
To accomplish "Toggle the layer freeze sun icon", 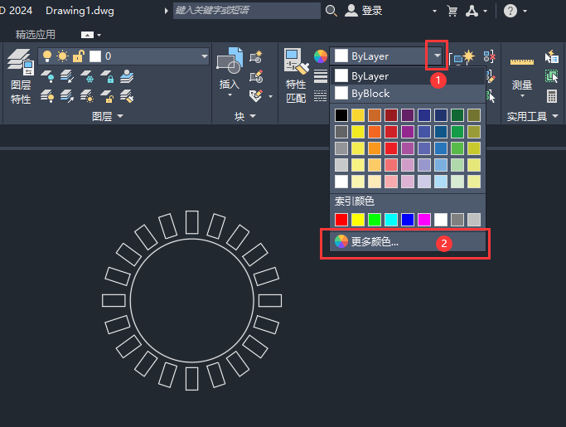I will [x=62, y=56].
